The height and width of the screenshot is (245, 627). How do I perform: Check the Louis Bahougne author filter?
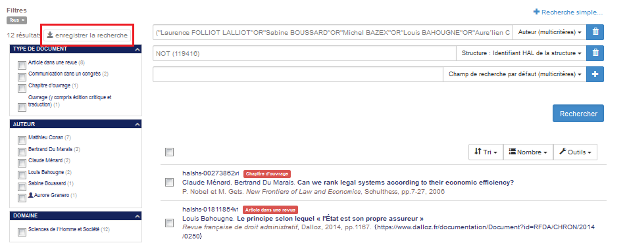(22, 175)
